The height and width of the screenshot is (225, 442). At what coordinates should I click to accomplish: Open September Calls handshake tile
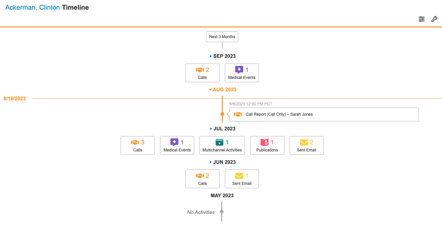(x=202, y=73)
